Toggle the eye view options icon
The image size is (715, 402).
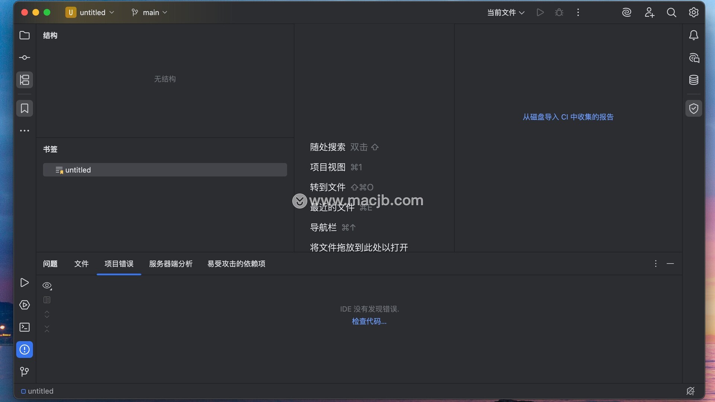point(47,285)
